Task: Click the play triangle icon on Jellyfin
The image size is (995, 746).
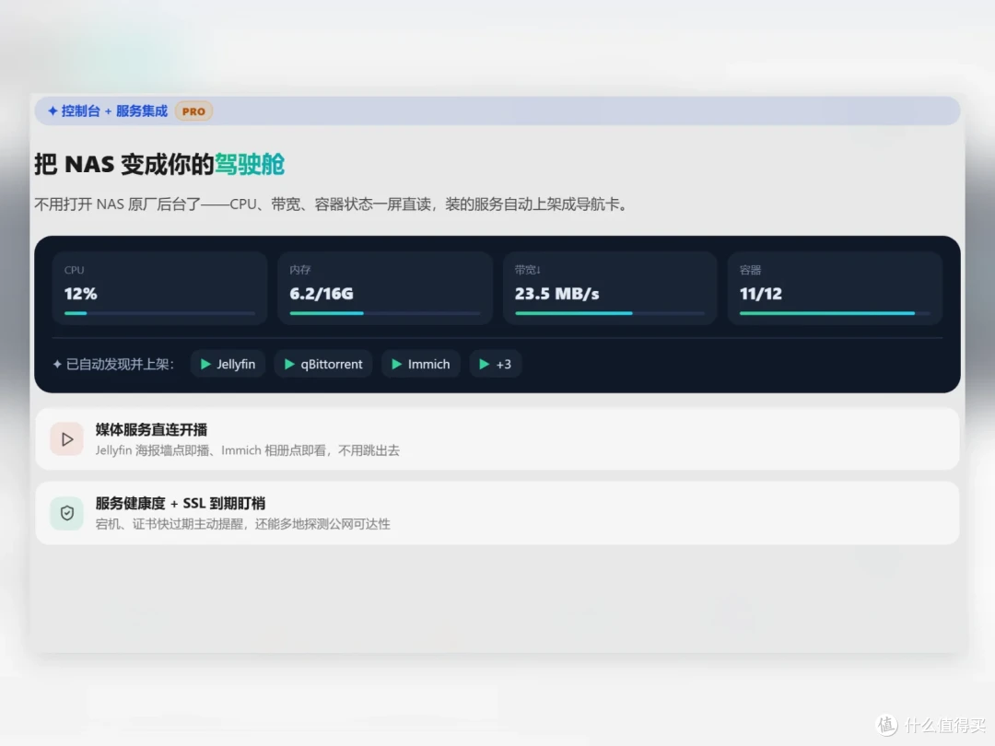Action: point(205,364)
